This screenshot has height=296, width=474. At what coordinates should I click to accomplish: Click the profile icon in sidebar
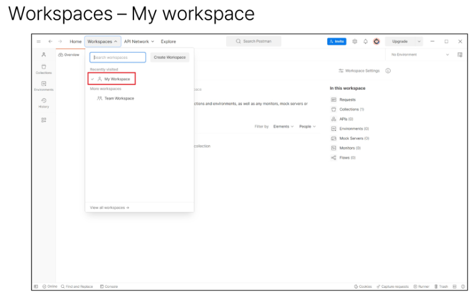[x=44, y=55]
